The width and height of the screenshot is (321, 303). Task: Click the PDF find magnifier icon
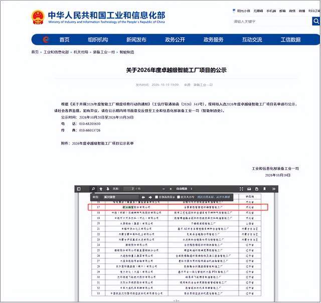pos(93,189)
